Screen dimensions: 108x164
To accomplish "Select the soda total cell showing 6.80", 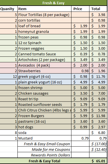I will click(98, 133).
